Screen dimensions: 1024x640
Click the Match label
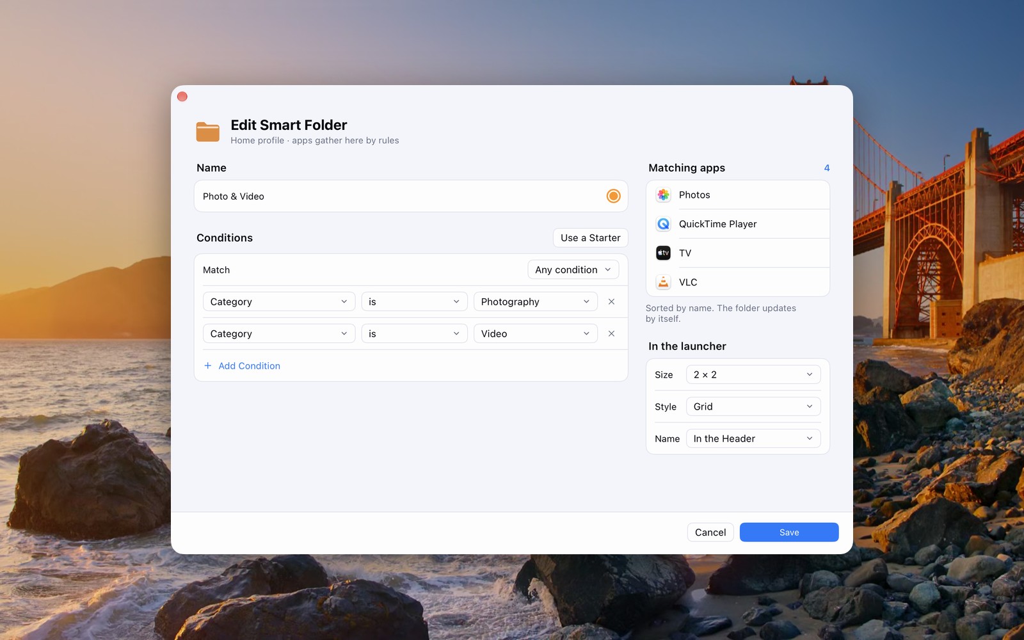pyautogui.click(x=216, y=269)
